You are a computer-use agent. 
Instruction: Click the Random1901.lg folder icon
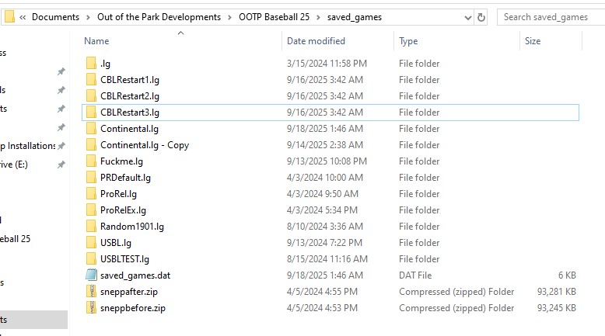[90, 227]
